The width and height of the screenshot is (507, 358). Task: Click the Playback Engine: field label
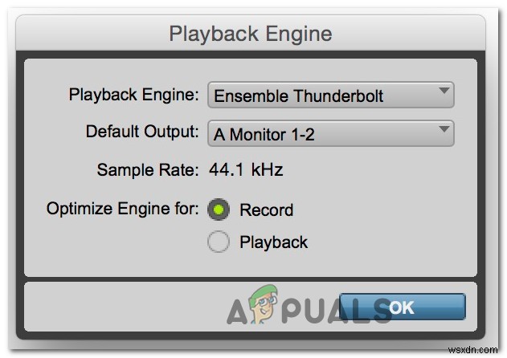pos(134,96)
